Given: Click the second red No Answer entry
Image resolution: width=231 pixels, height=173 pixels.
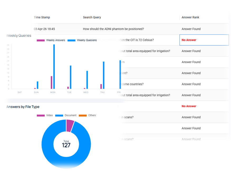Looking at the screenshot, I should (x=189, y=106).
